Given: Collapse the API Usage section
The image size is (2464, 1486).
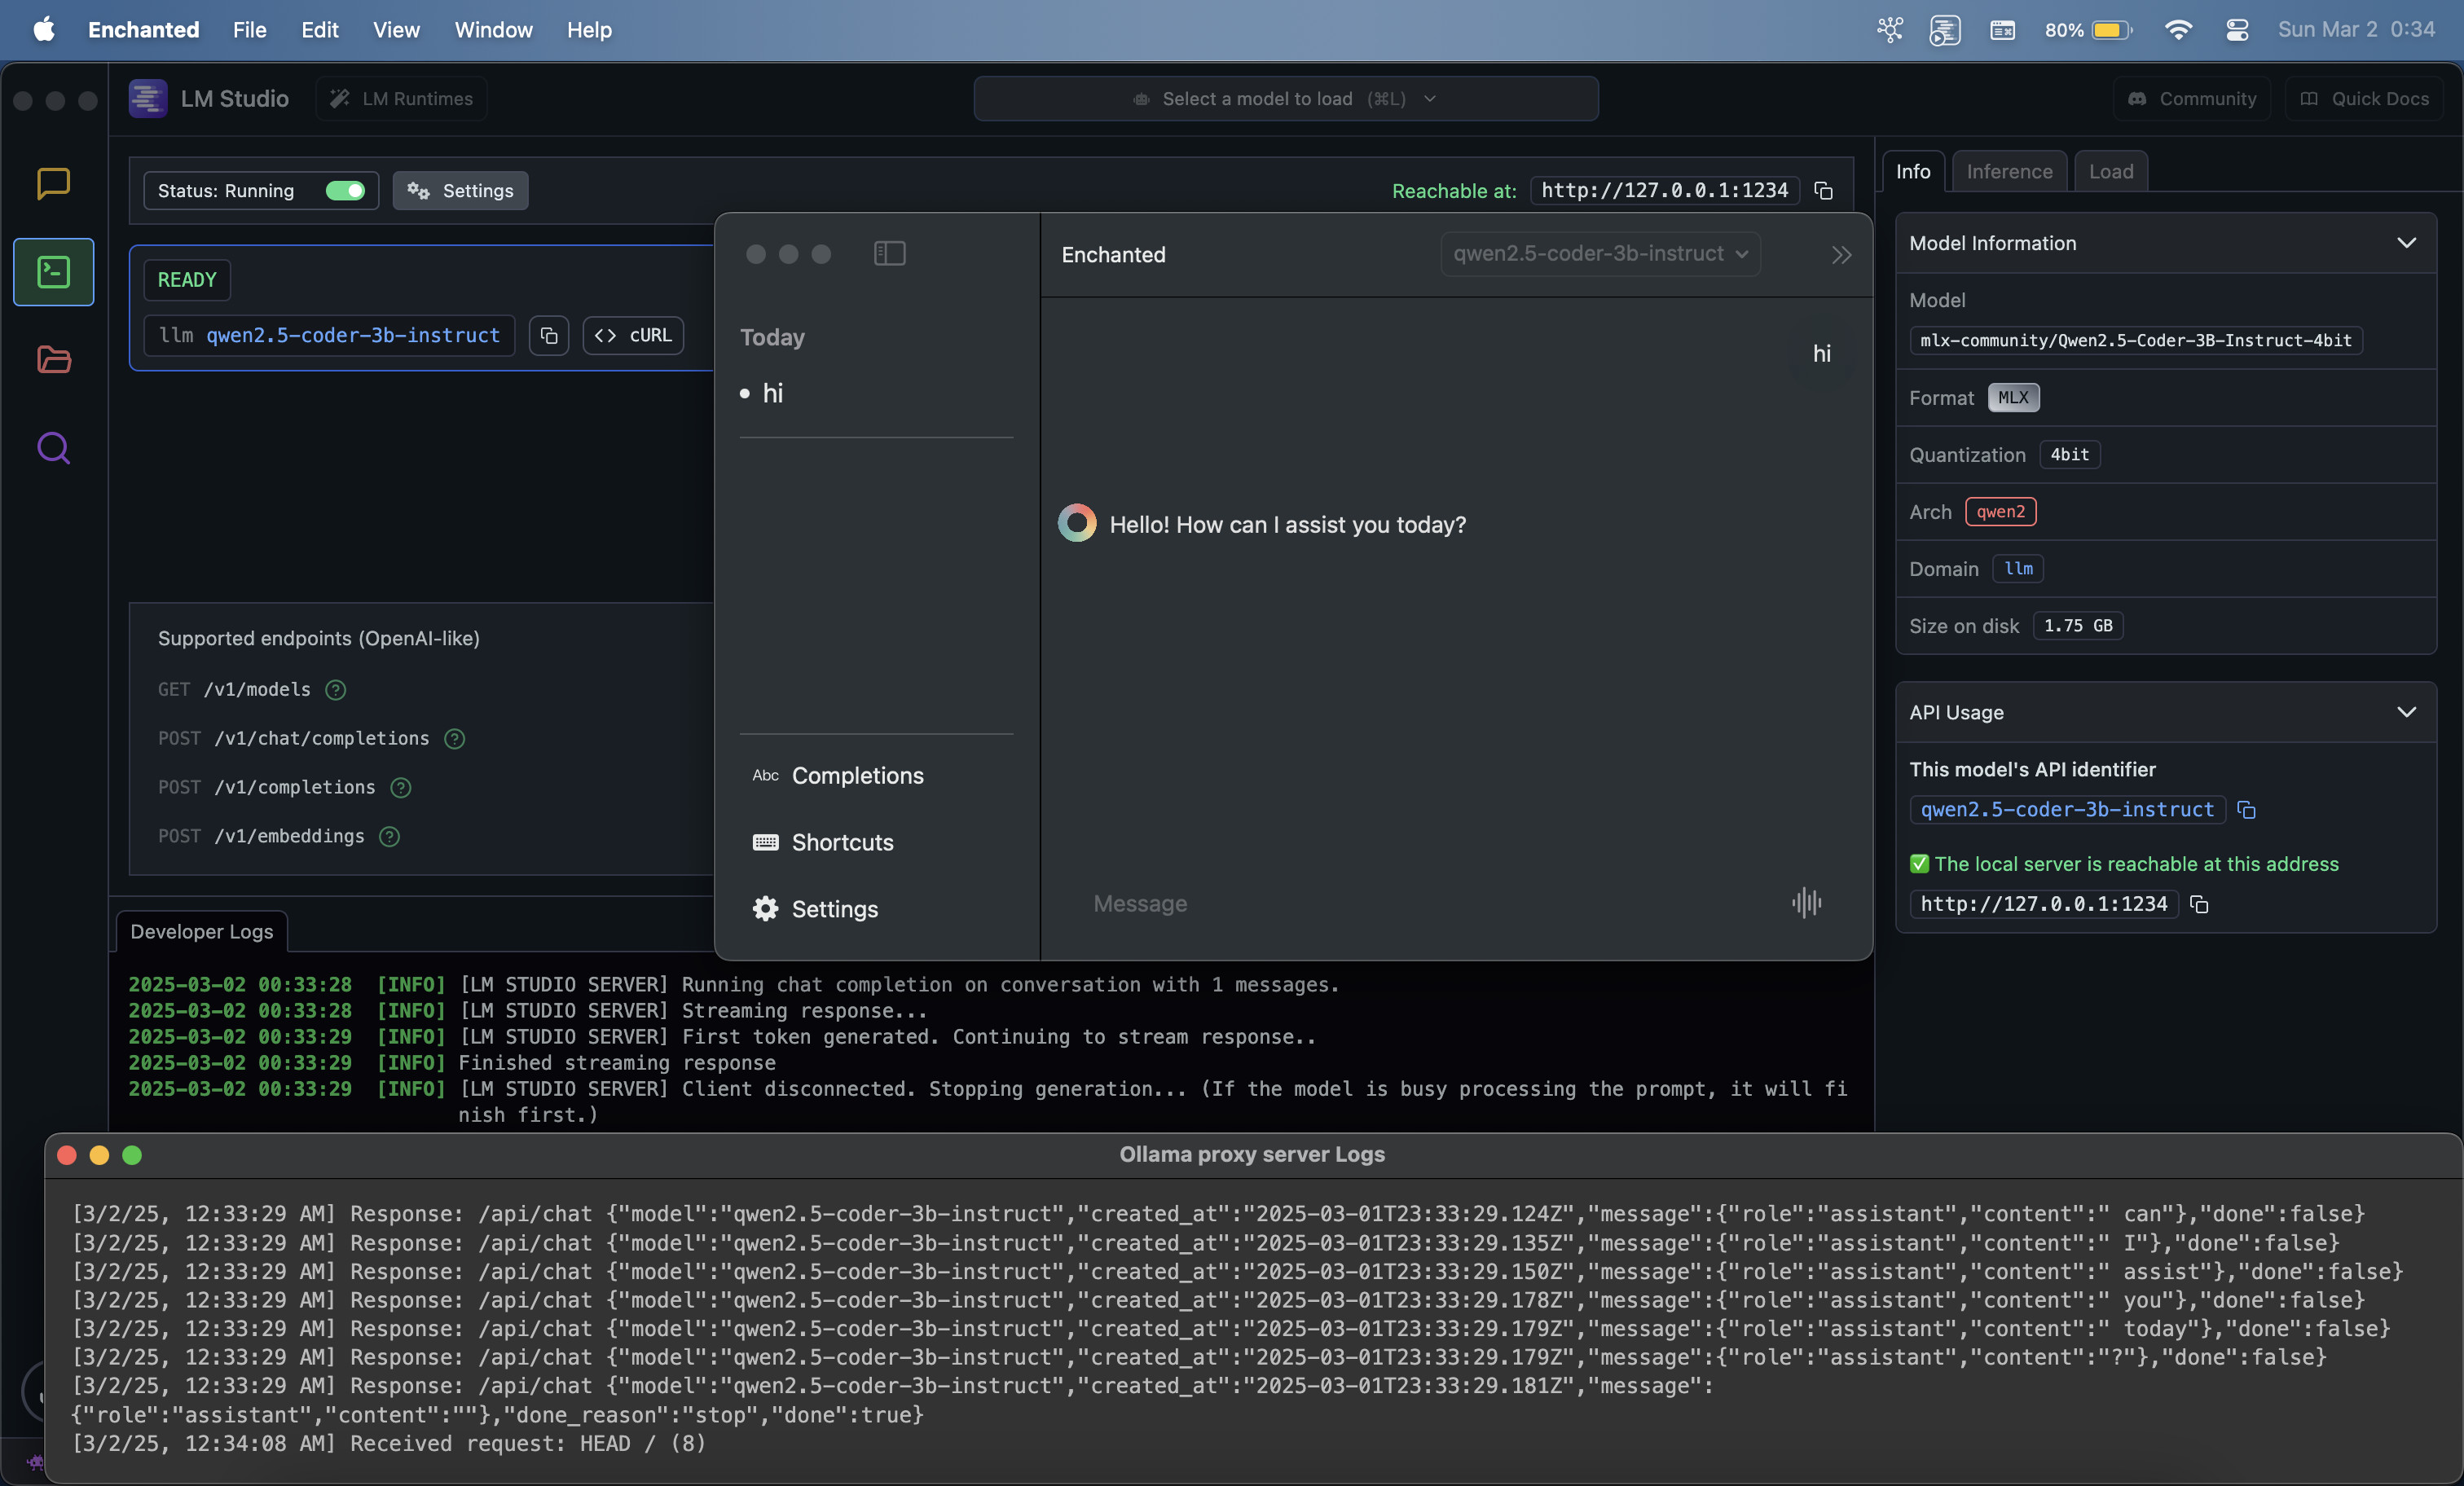Looking at the screenshot, I should point(2406,712).
